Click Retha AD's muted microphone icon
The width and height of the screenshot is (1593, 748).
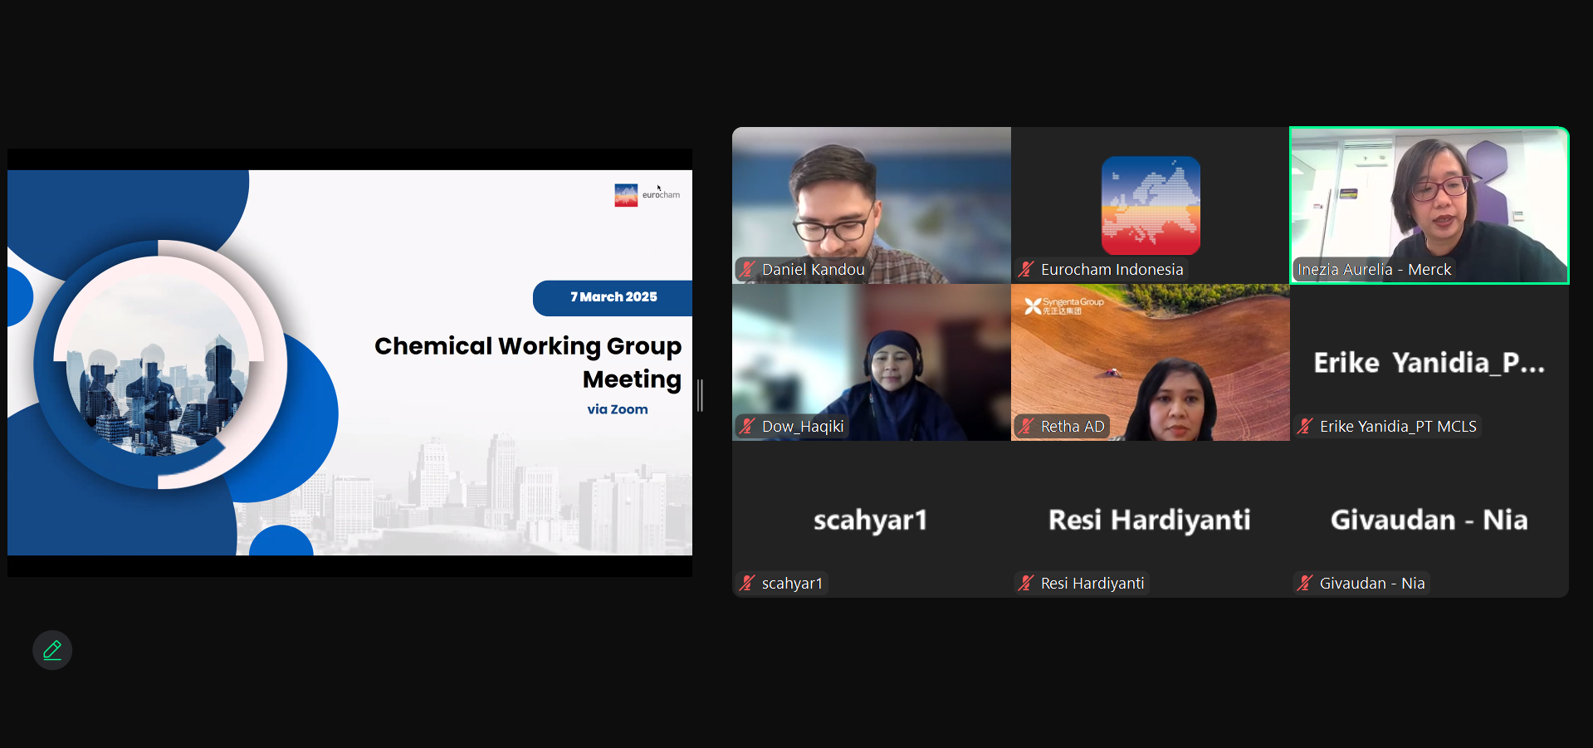1026,426
